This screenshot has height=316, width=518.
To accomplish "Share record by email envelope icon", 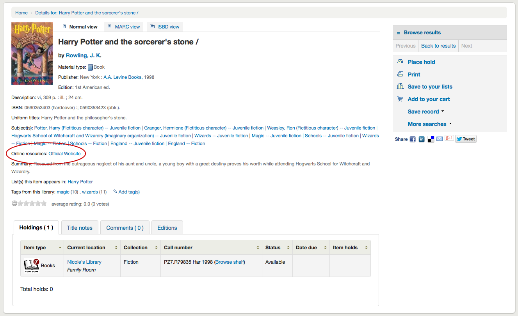I will click(440, 139).
